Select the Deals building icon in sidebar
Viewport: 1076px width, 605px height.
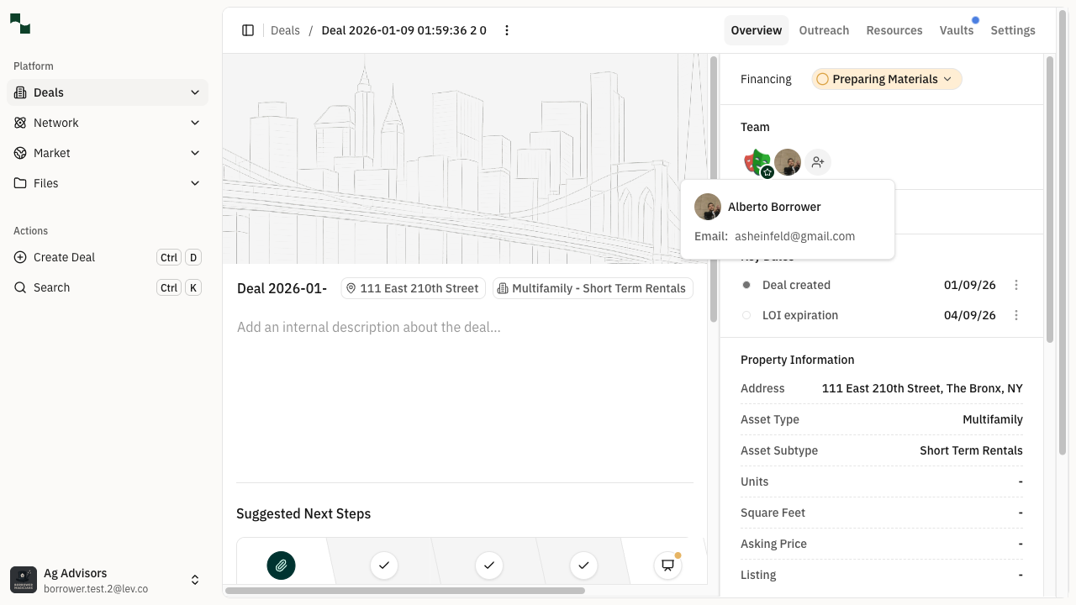pyautogui.click(x=18, y=92)
